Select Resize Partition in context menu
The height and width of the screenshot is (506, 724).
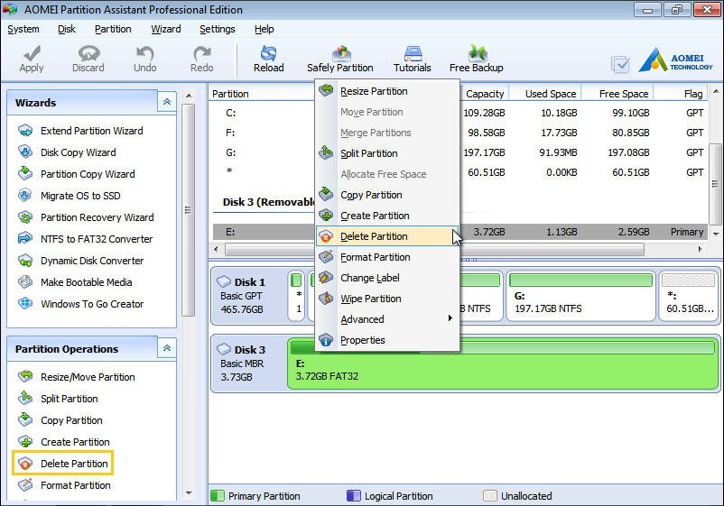tap(387, 91)
